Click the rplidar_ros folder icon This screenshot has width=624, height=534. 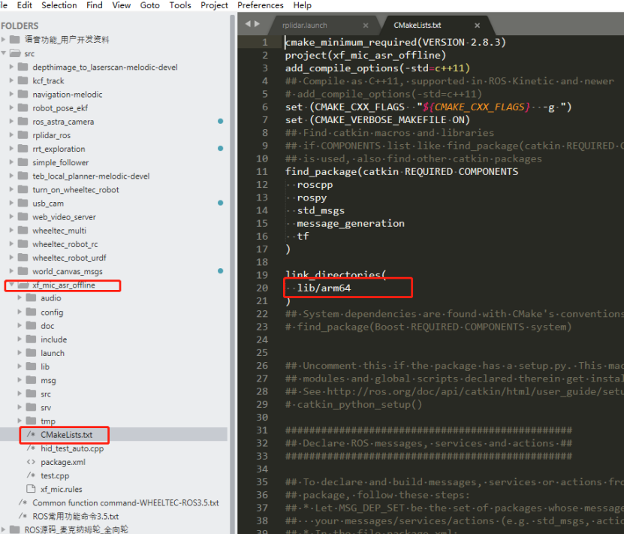pos(23,135)
